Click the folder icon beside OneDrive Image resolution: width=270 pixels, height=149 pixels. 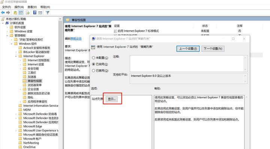[x=20, y=147]
